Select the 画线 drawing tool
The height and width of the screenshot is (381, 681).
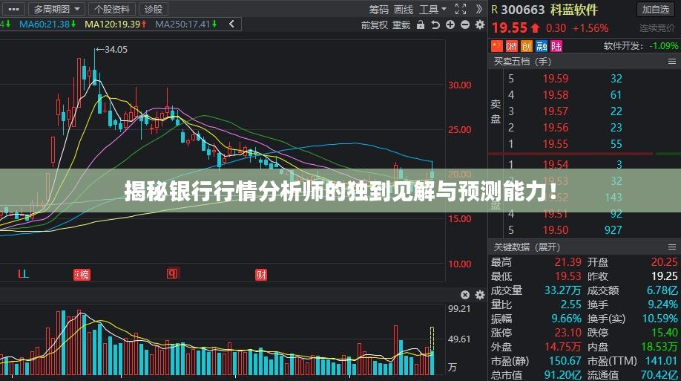click(x=404, y=9)
